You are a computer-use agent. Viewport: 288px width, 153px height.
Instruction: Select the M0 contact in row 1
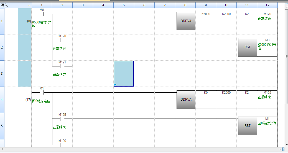pos(42,14)
